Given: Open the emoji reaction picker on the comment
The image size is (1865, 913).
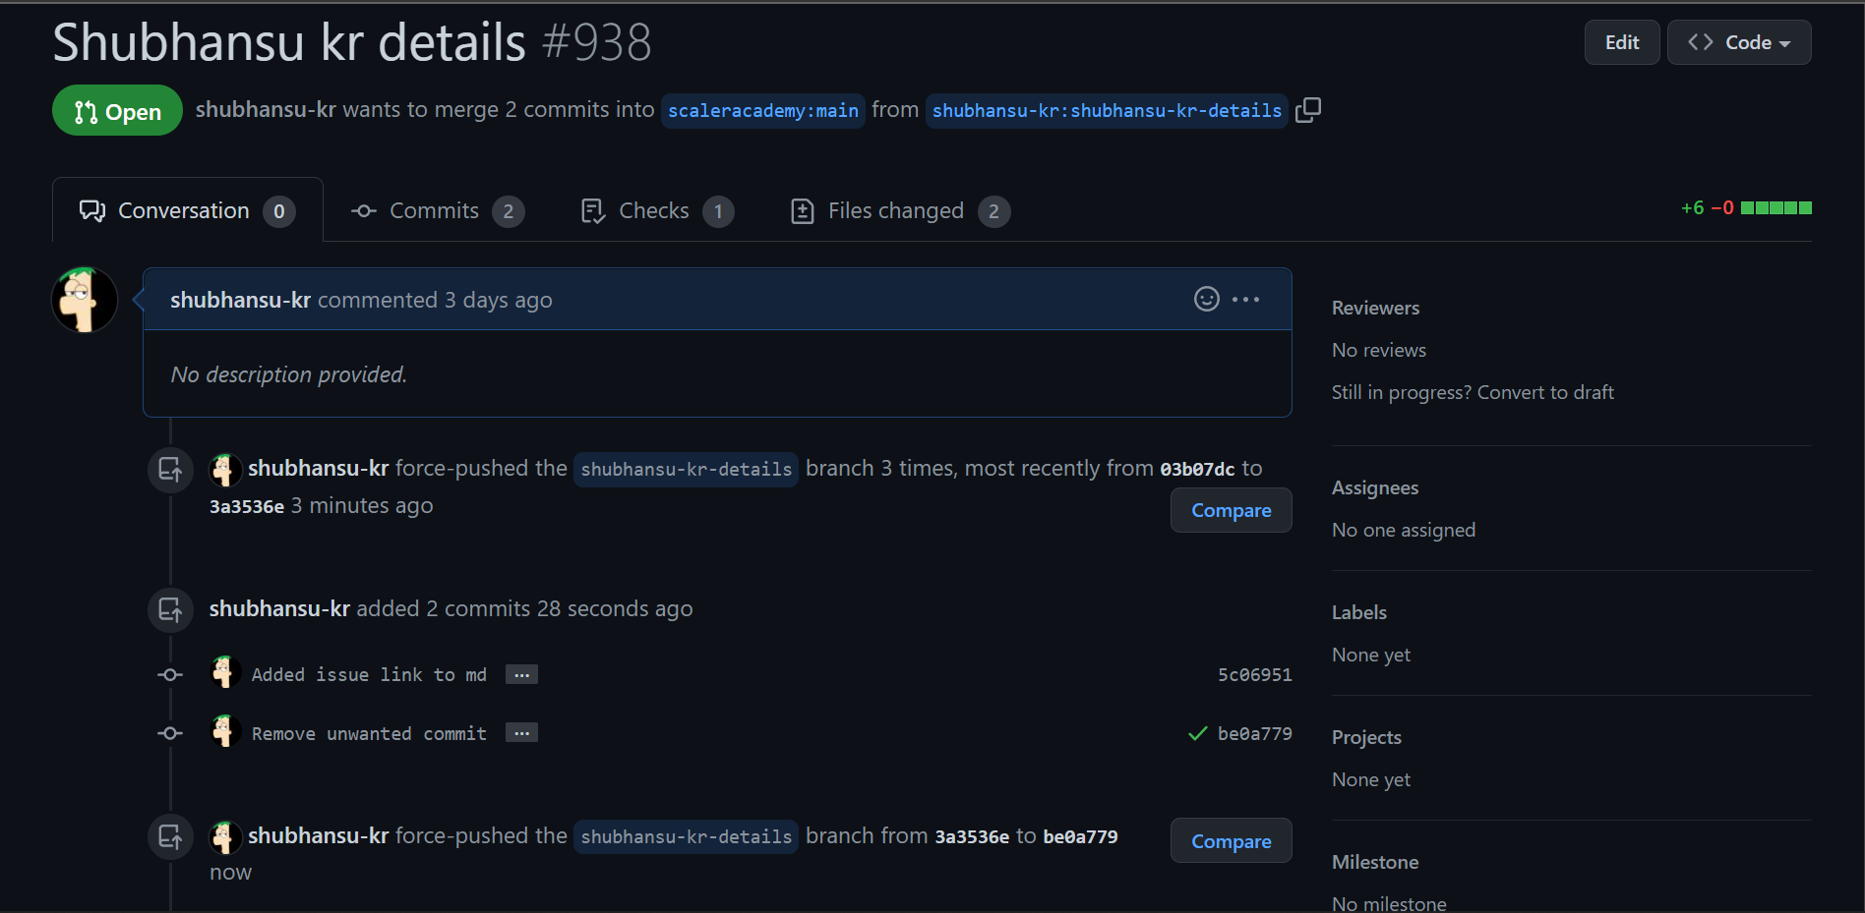Looking at the screenshot, I should click(1206, 299).
